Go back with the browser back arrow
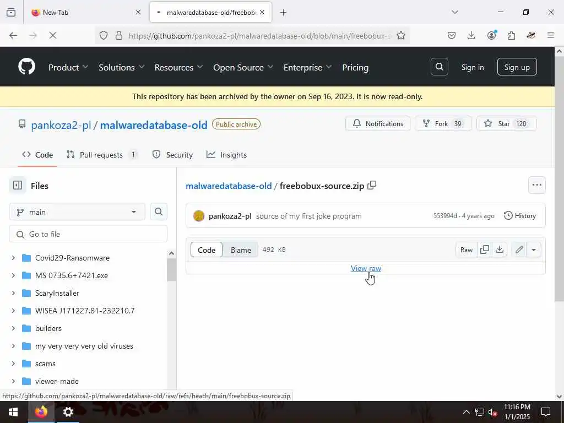This screenshot has width=564, height=423. click(13, 35)
